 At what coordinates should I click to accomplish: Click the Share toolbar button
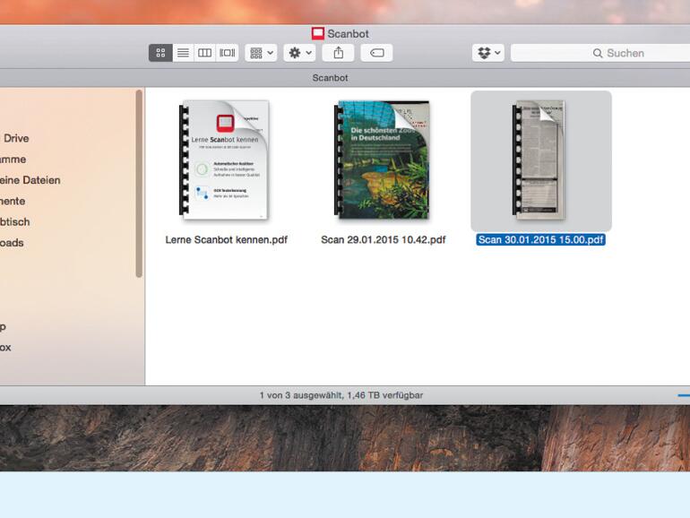click(339, 53)
